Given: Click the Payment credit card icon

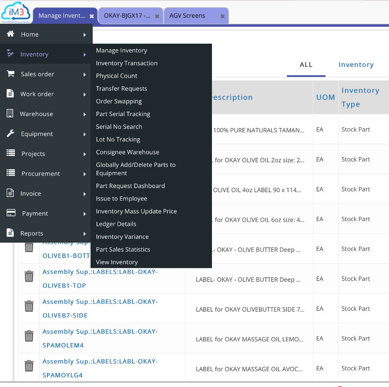Looking at the screenshot, I should [x=11, y=213].
